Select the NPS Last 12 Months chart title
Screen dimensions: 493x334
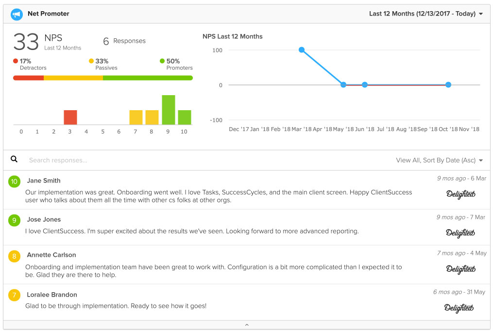(233, 36)
